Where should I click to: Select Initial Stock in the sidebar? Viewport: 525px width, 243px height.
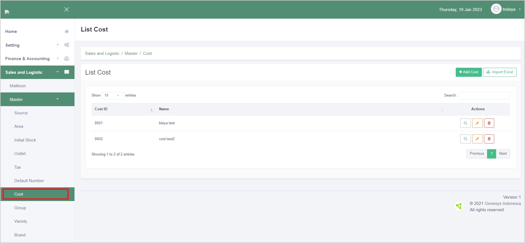click(25, 140)
